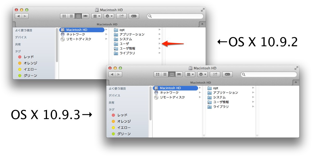
Task: Go forward in the 10.9.2 Finder window
Action: (x=25, y=16)
